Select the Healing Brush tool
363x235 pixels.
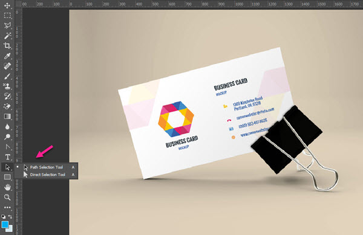pyautogui.click(x=7, y=66)
